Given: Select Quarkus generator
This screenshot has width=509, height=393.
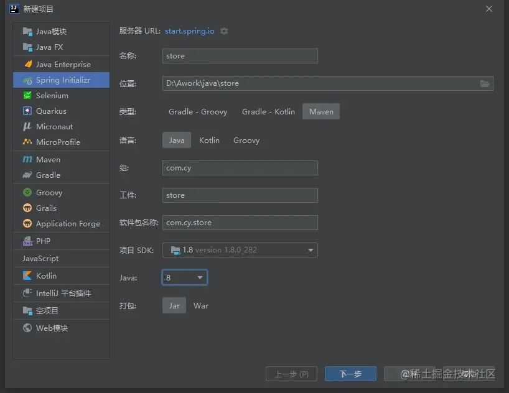Looking at the screenshot, I should 62,111.
